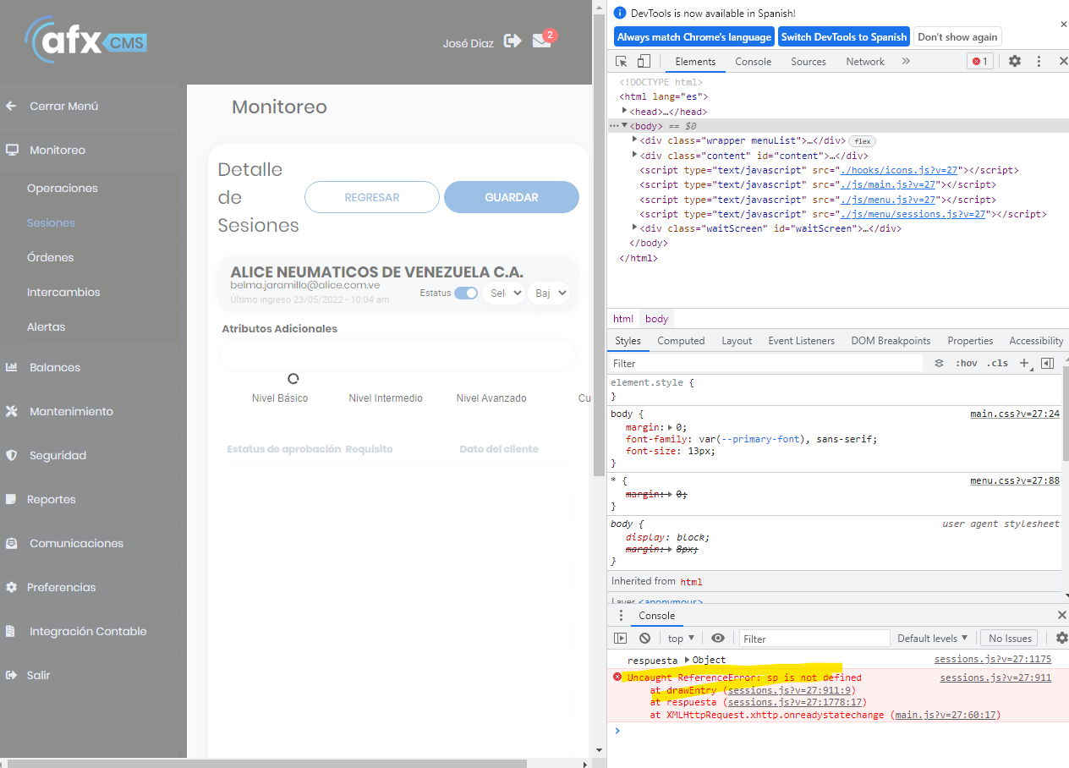Toggle the :hov element state button
Screen dimensions: 1069x768
point(966,364)
